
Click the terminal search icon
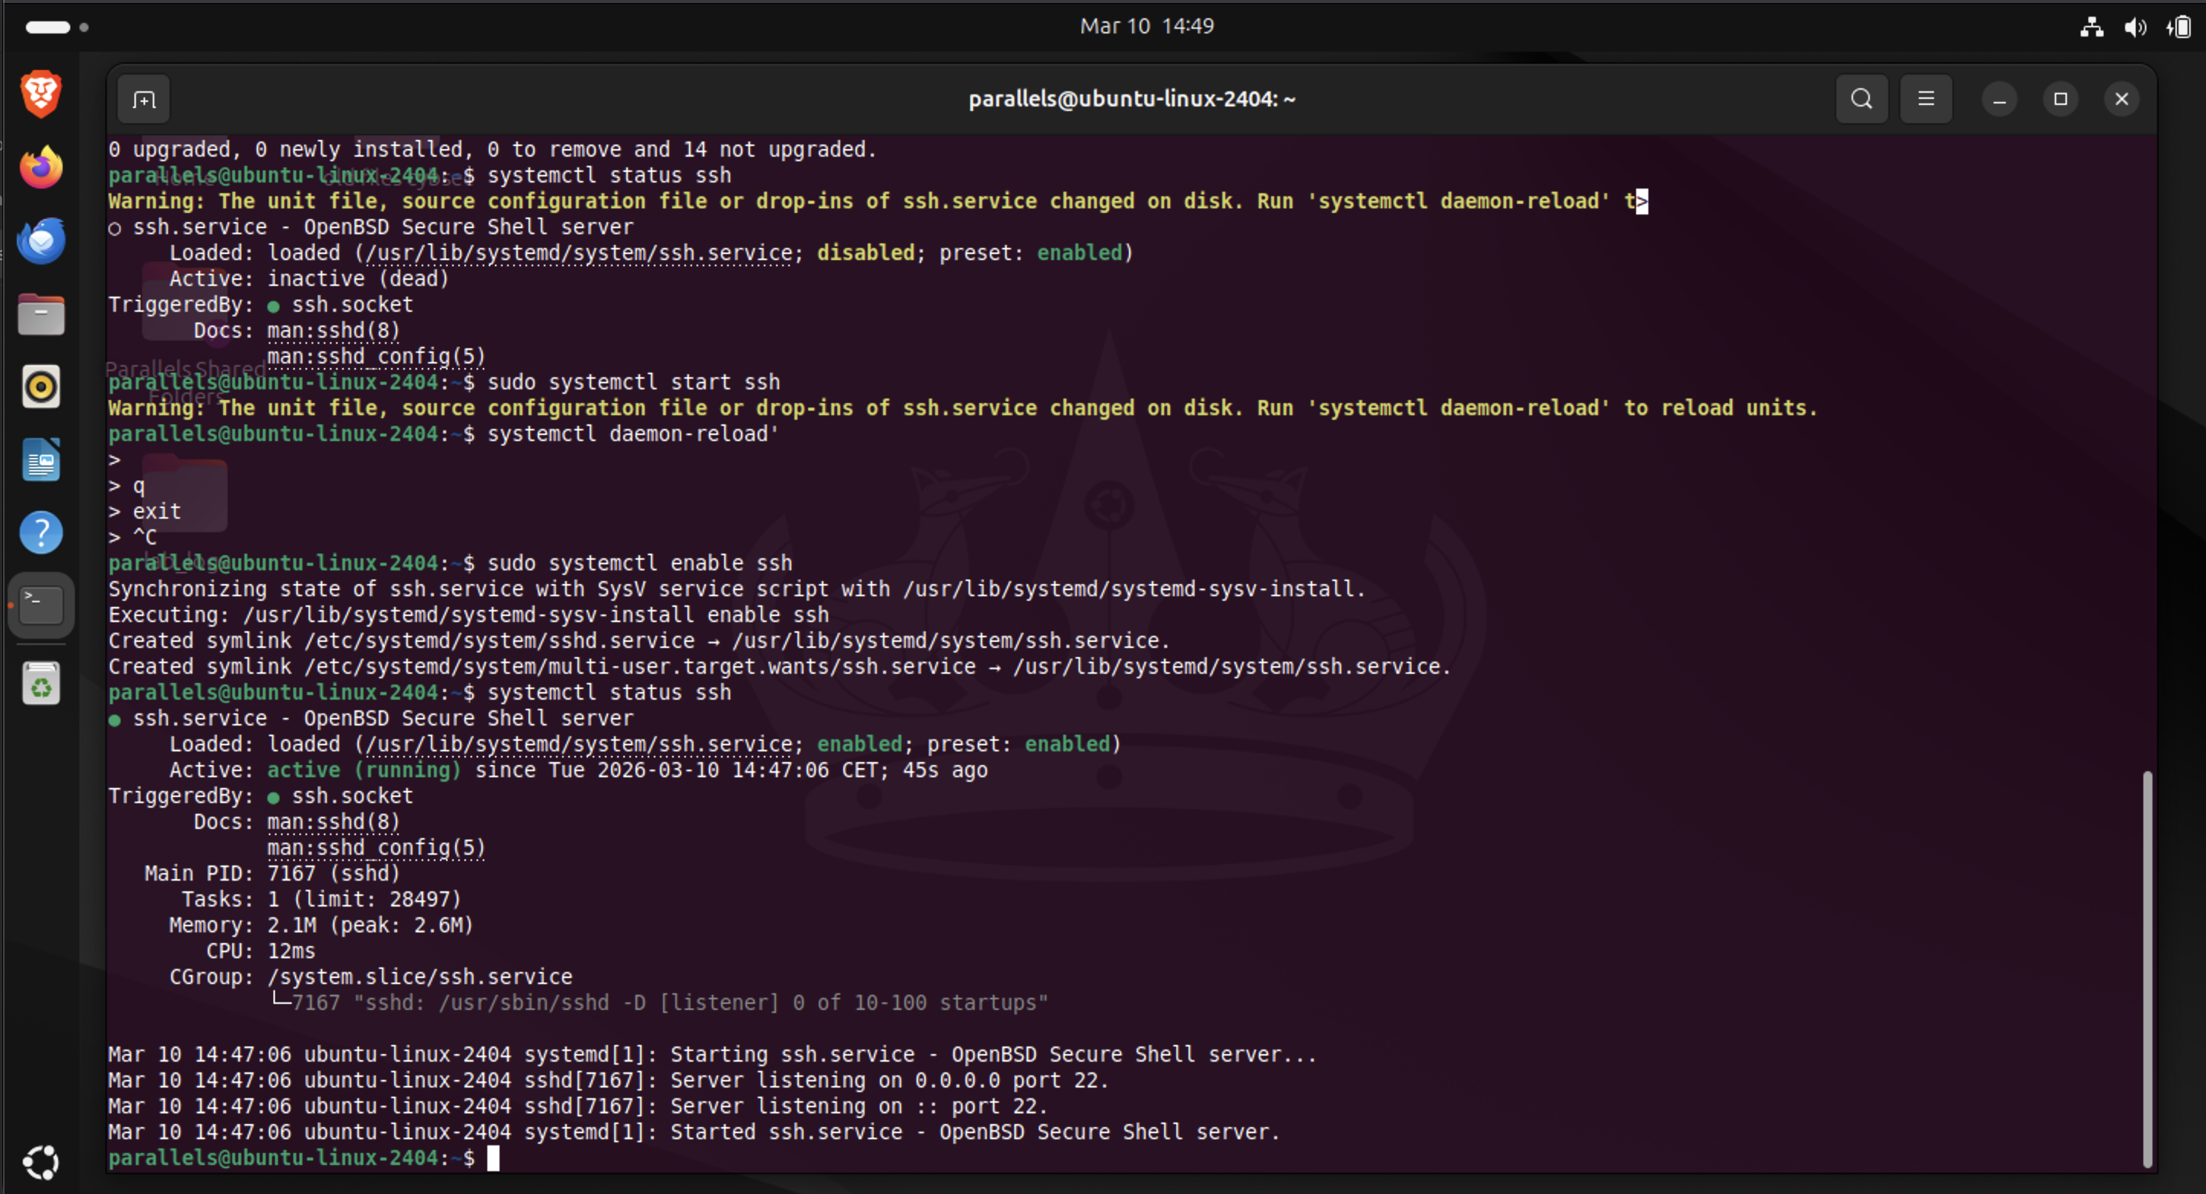pyautogui.click(x=1861, y=100)
